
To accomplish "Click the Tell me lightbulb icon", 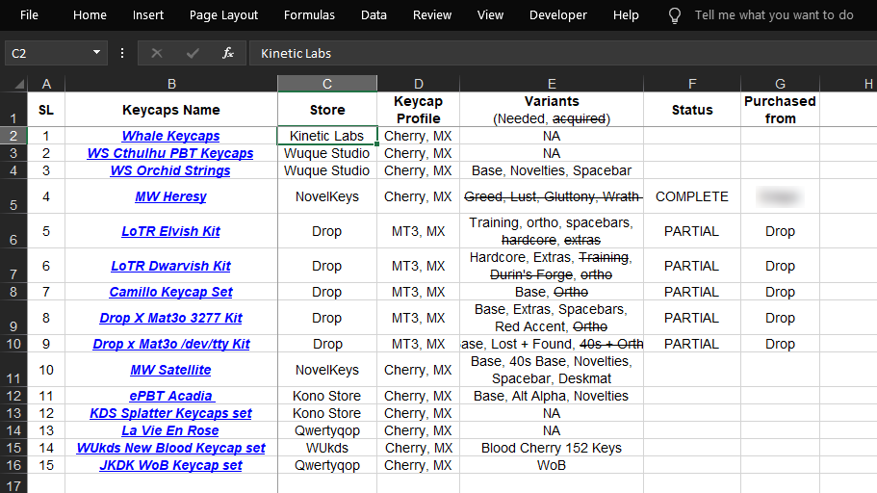I will (675, 15).
